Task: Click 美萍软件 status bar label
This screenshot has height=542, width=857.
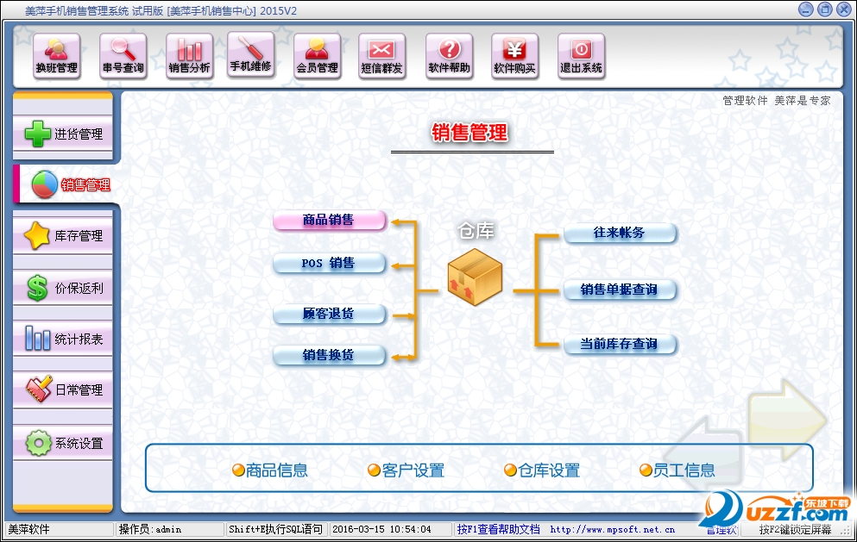Action: click(28, 529)
